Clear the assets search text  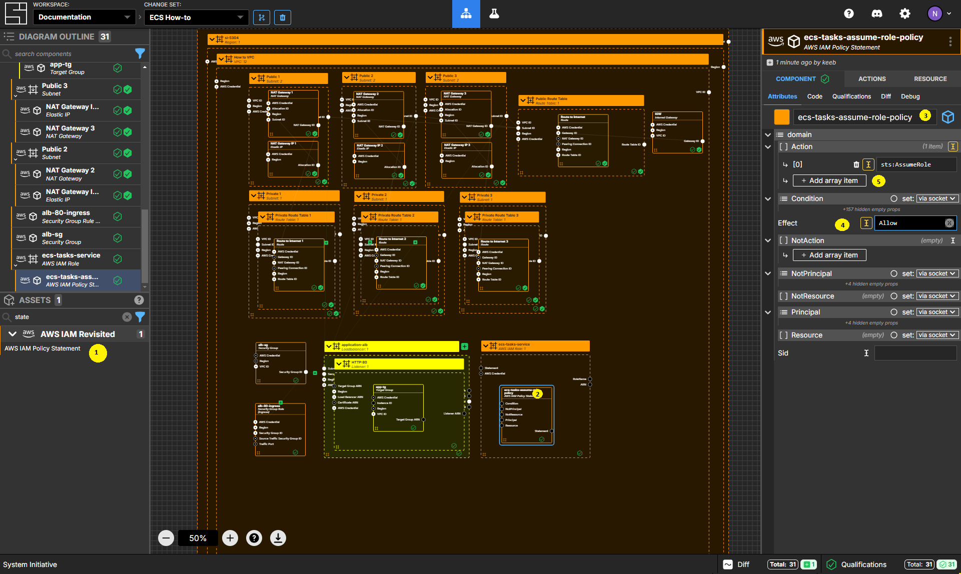coord(127,317)
